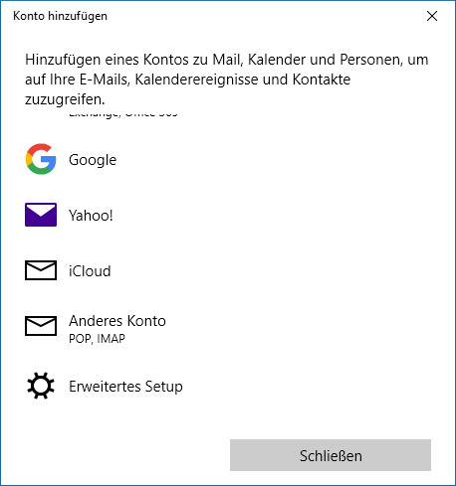Select the partially hidden Exchange, Office 365 entry
The height and width of the screenshot is (486, 456).
coord(123,114)
